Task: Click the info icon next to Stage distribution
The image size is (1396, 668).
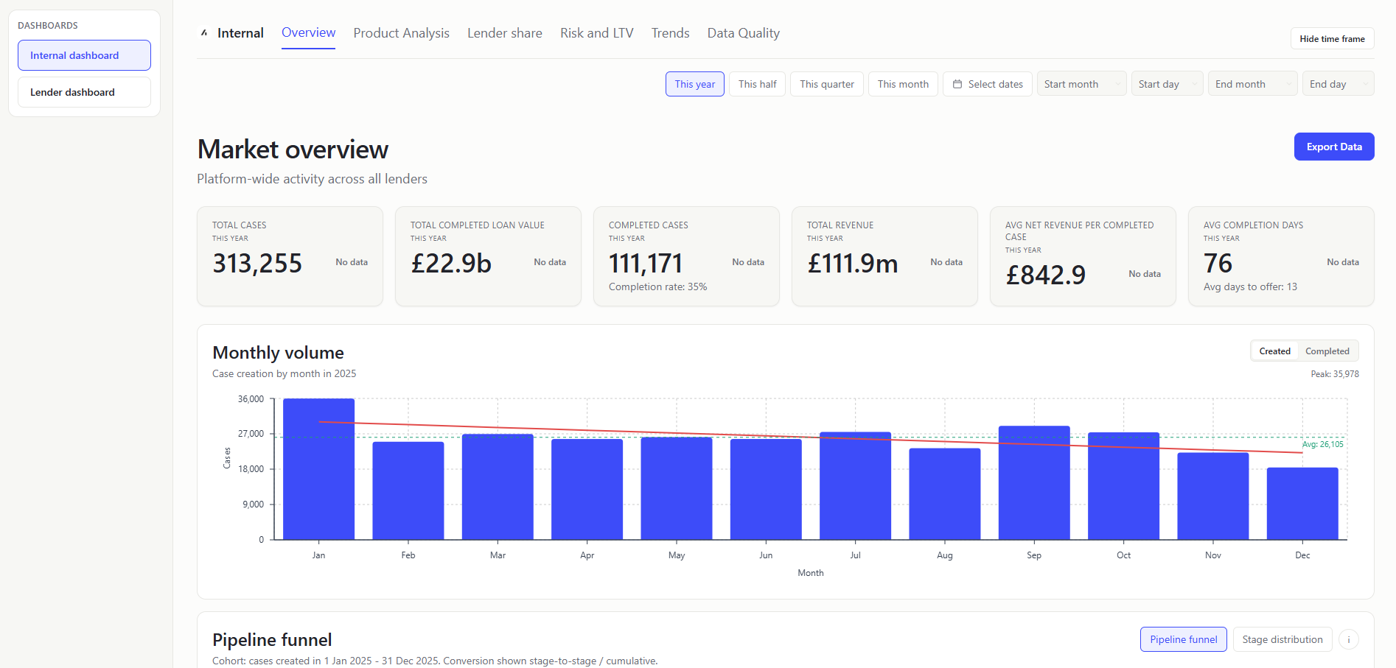Action: pyautogui.click(x=1350, y=639)
